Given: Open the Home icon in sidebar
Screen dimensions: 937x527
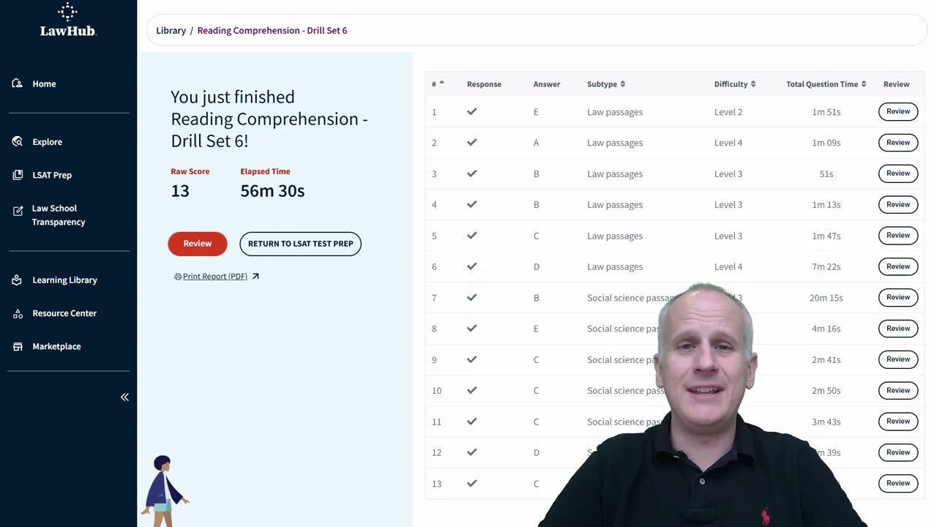Looking at the screenshot, I should click(18, 83).
